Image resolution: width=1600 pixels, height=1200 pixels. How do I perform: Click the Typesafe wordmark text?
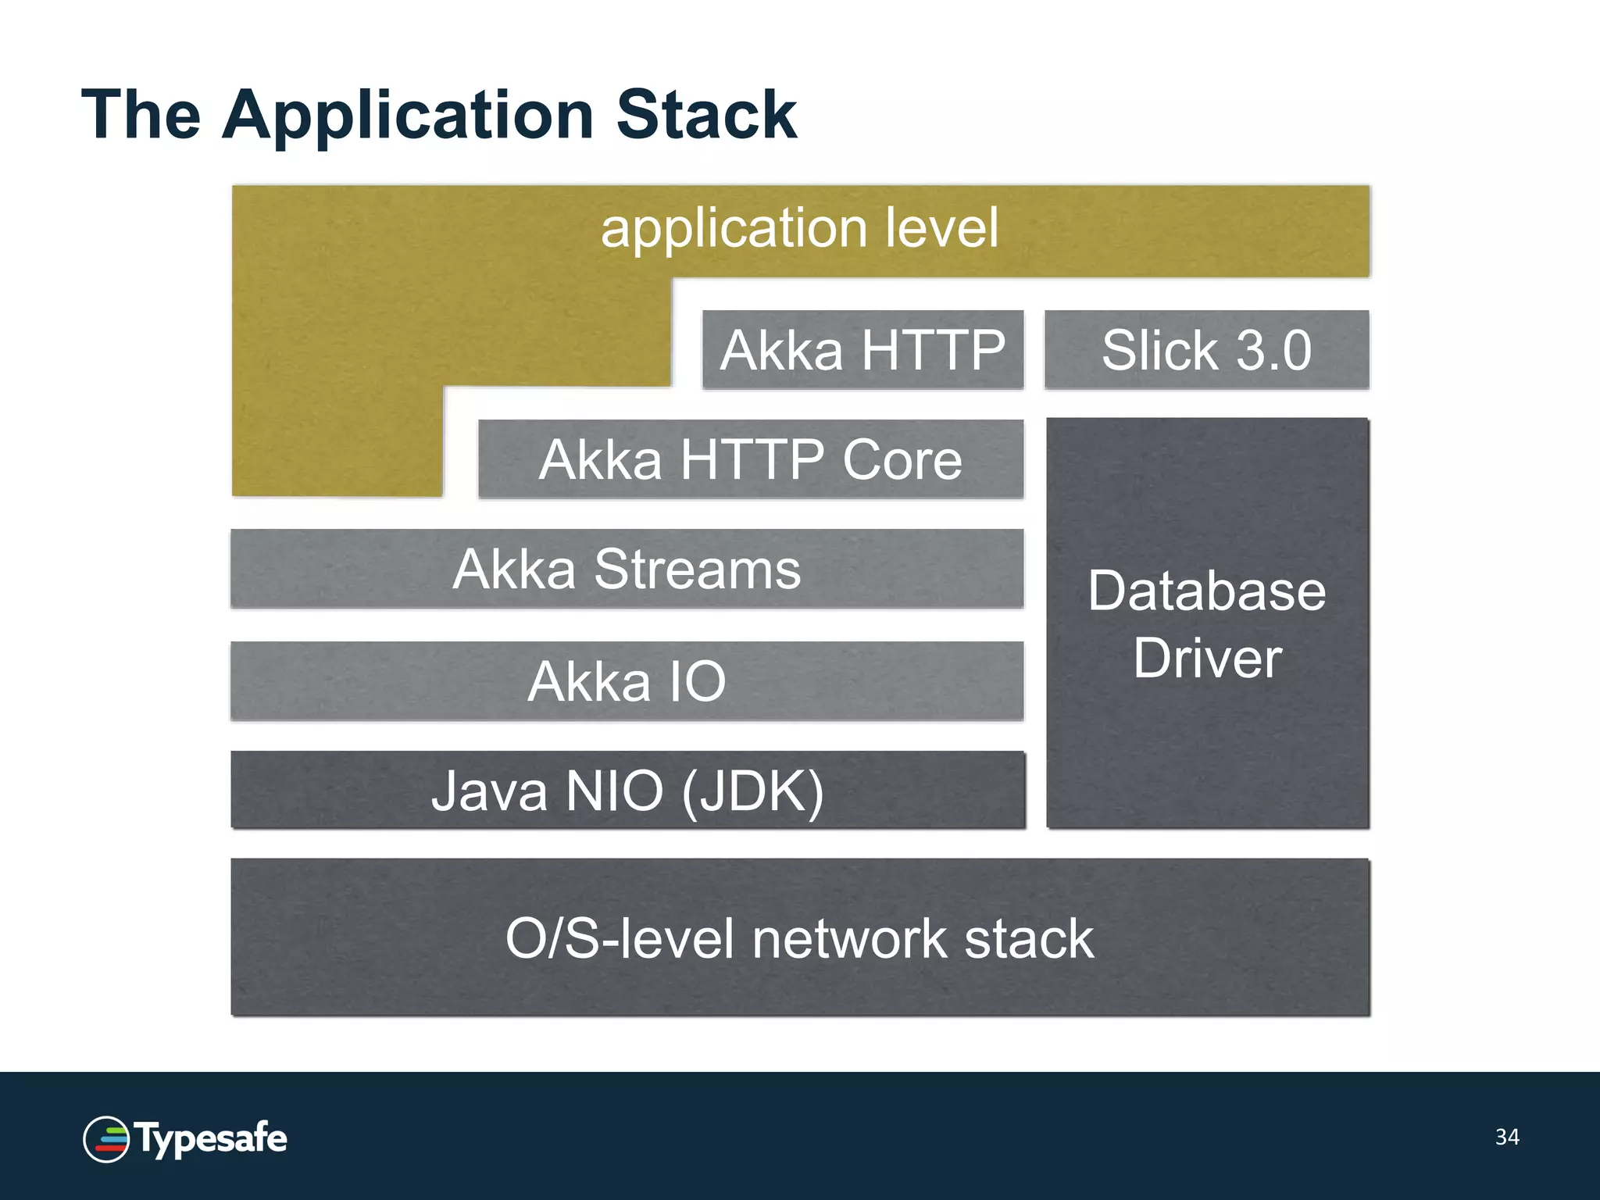pyautogui.click(x=211, y=1139)
